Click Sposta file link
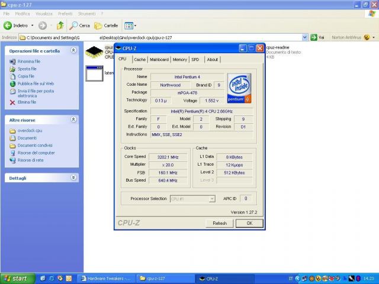 click(27, 69)
